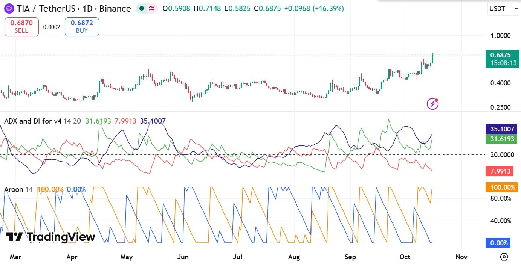Select the ADX and DI indicator title

33,121
